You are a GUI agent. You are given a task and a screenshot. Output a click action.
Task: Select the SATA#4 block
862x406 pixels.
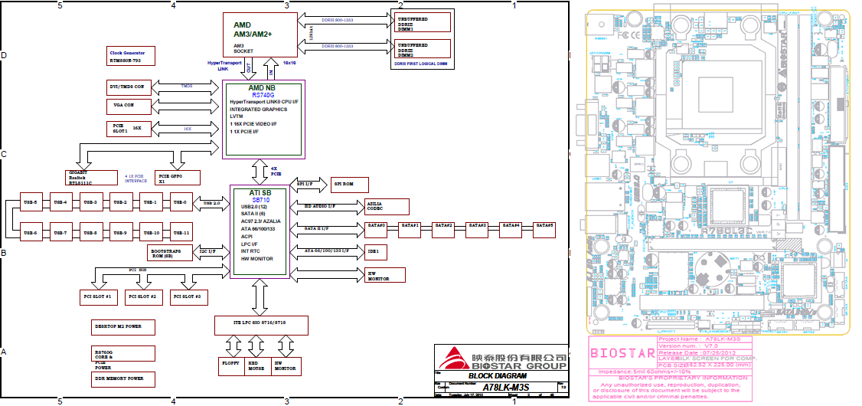pyautogui.click(x=511, y=229)
